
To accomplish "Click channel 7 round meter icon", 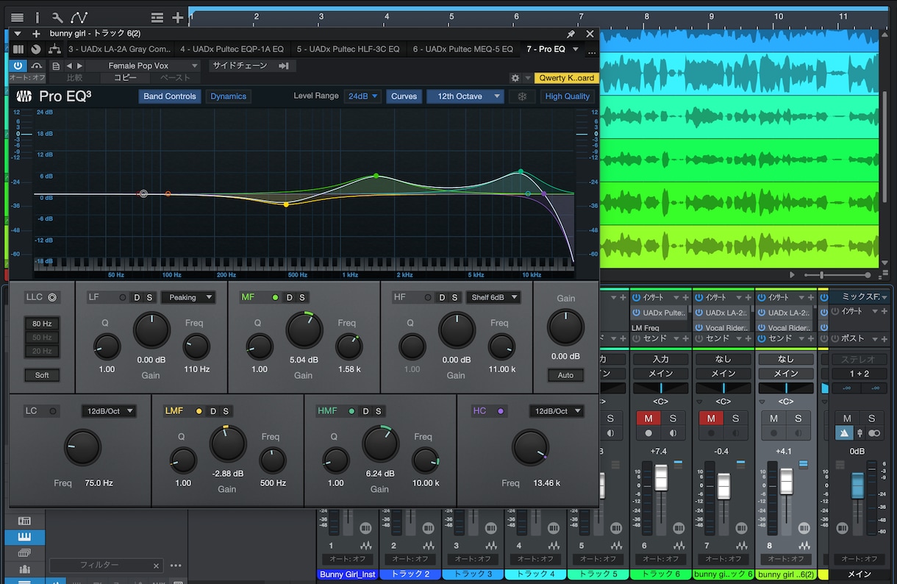I will [742, 528].
